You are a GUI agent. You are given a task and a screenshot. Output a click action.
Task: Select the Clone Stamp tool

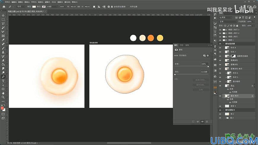coord(3,52)
